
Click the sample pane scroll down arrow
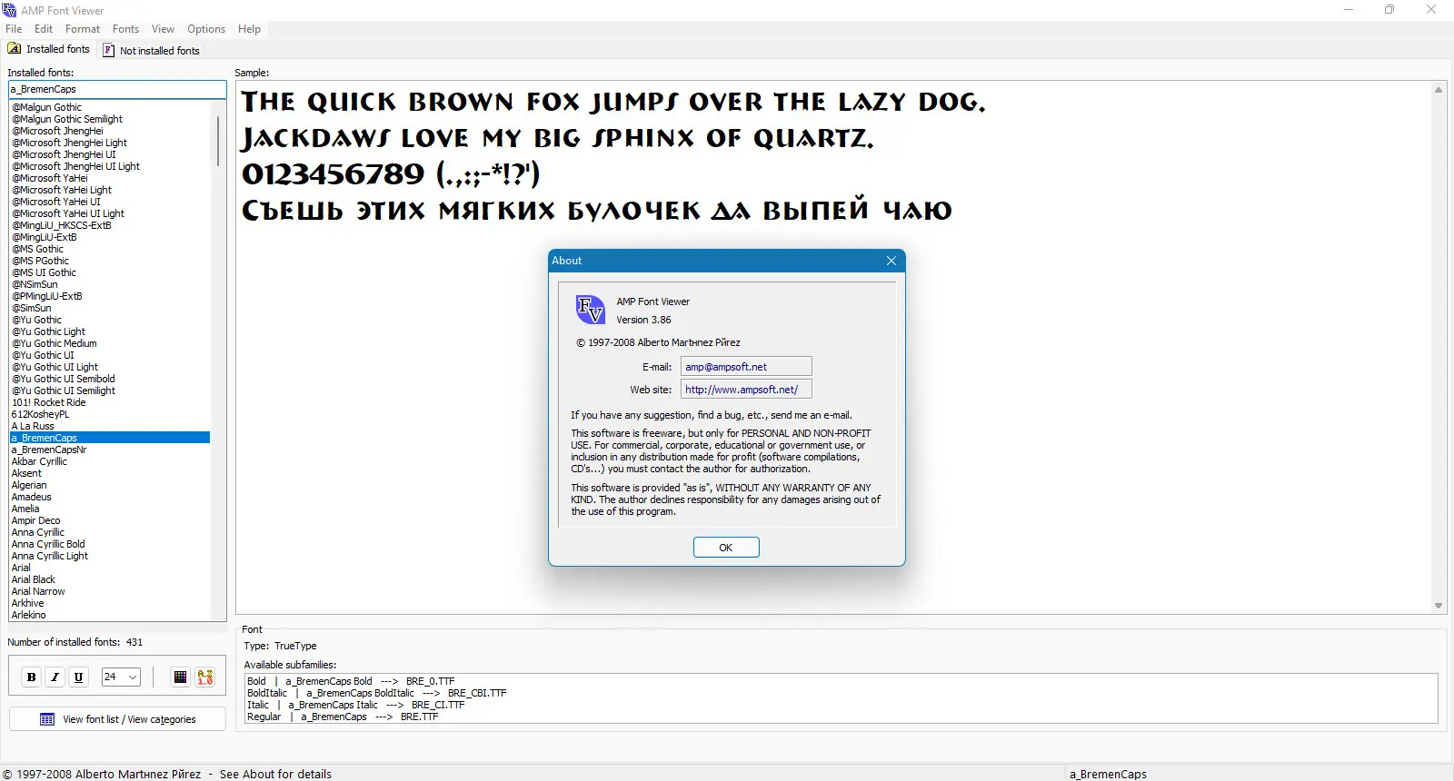coord(1439,606)
